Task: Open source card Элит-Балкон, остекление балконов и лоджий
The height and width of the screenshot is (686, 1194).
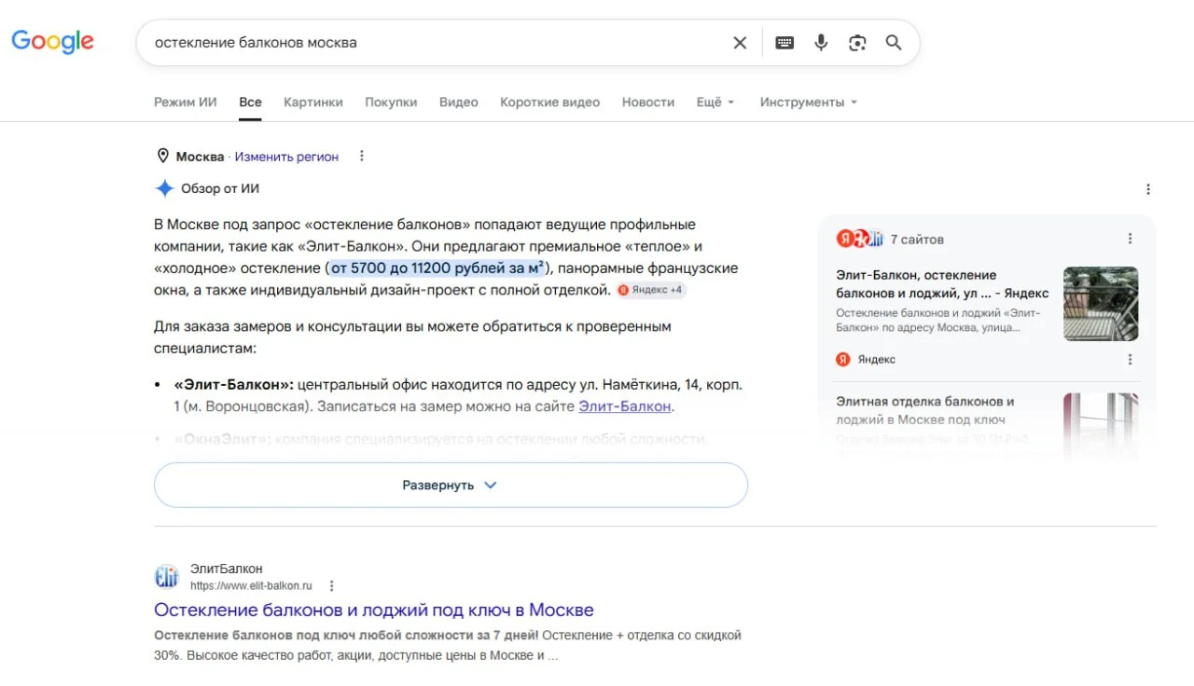Action: [x=942, y=284]
